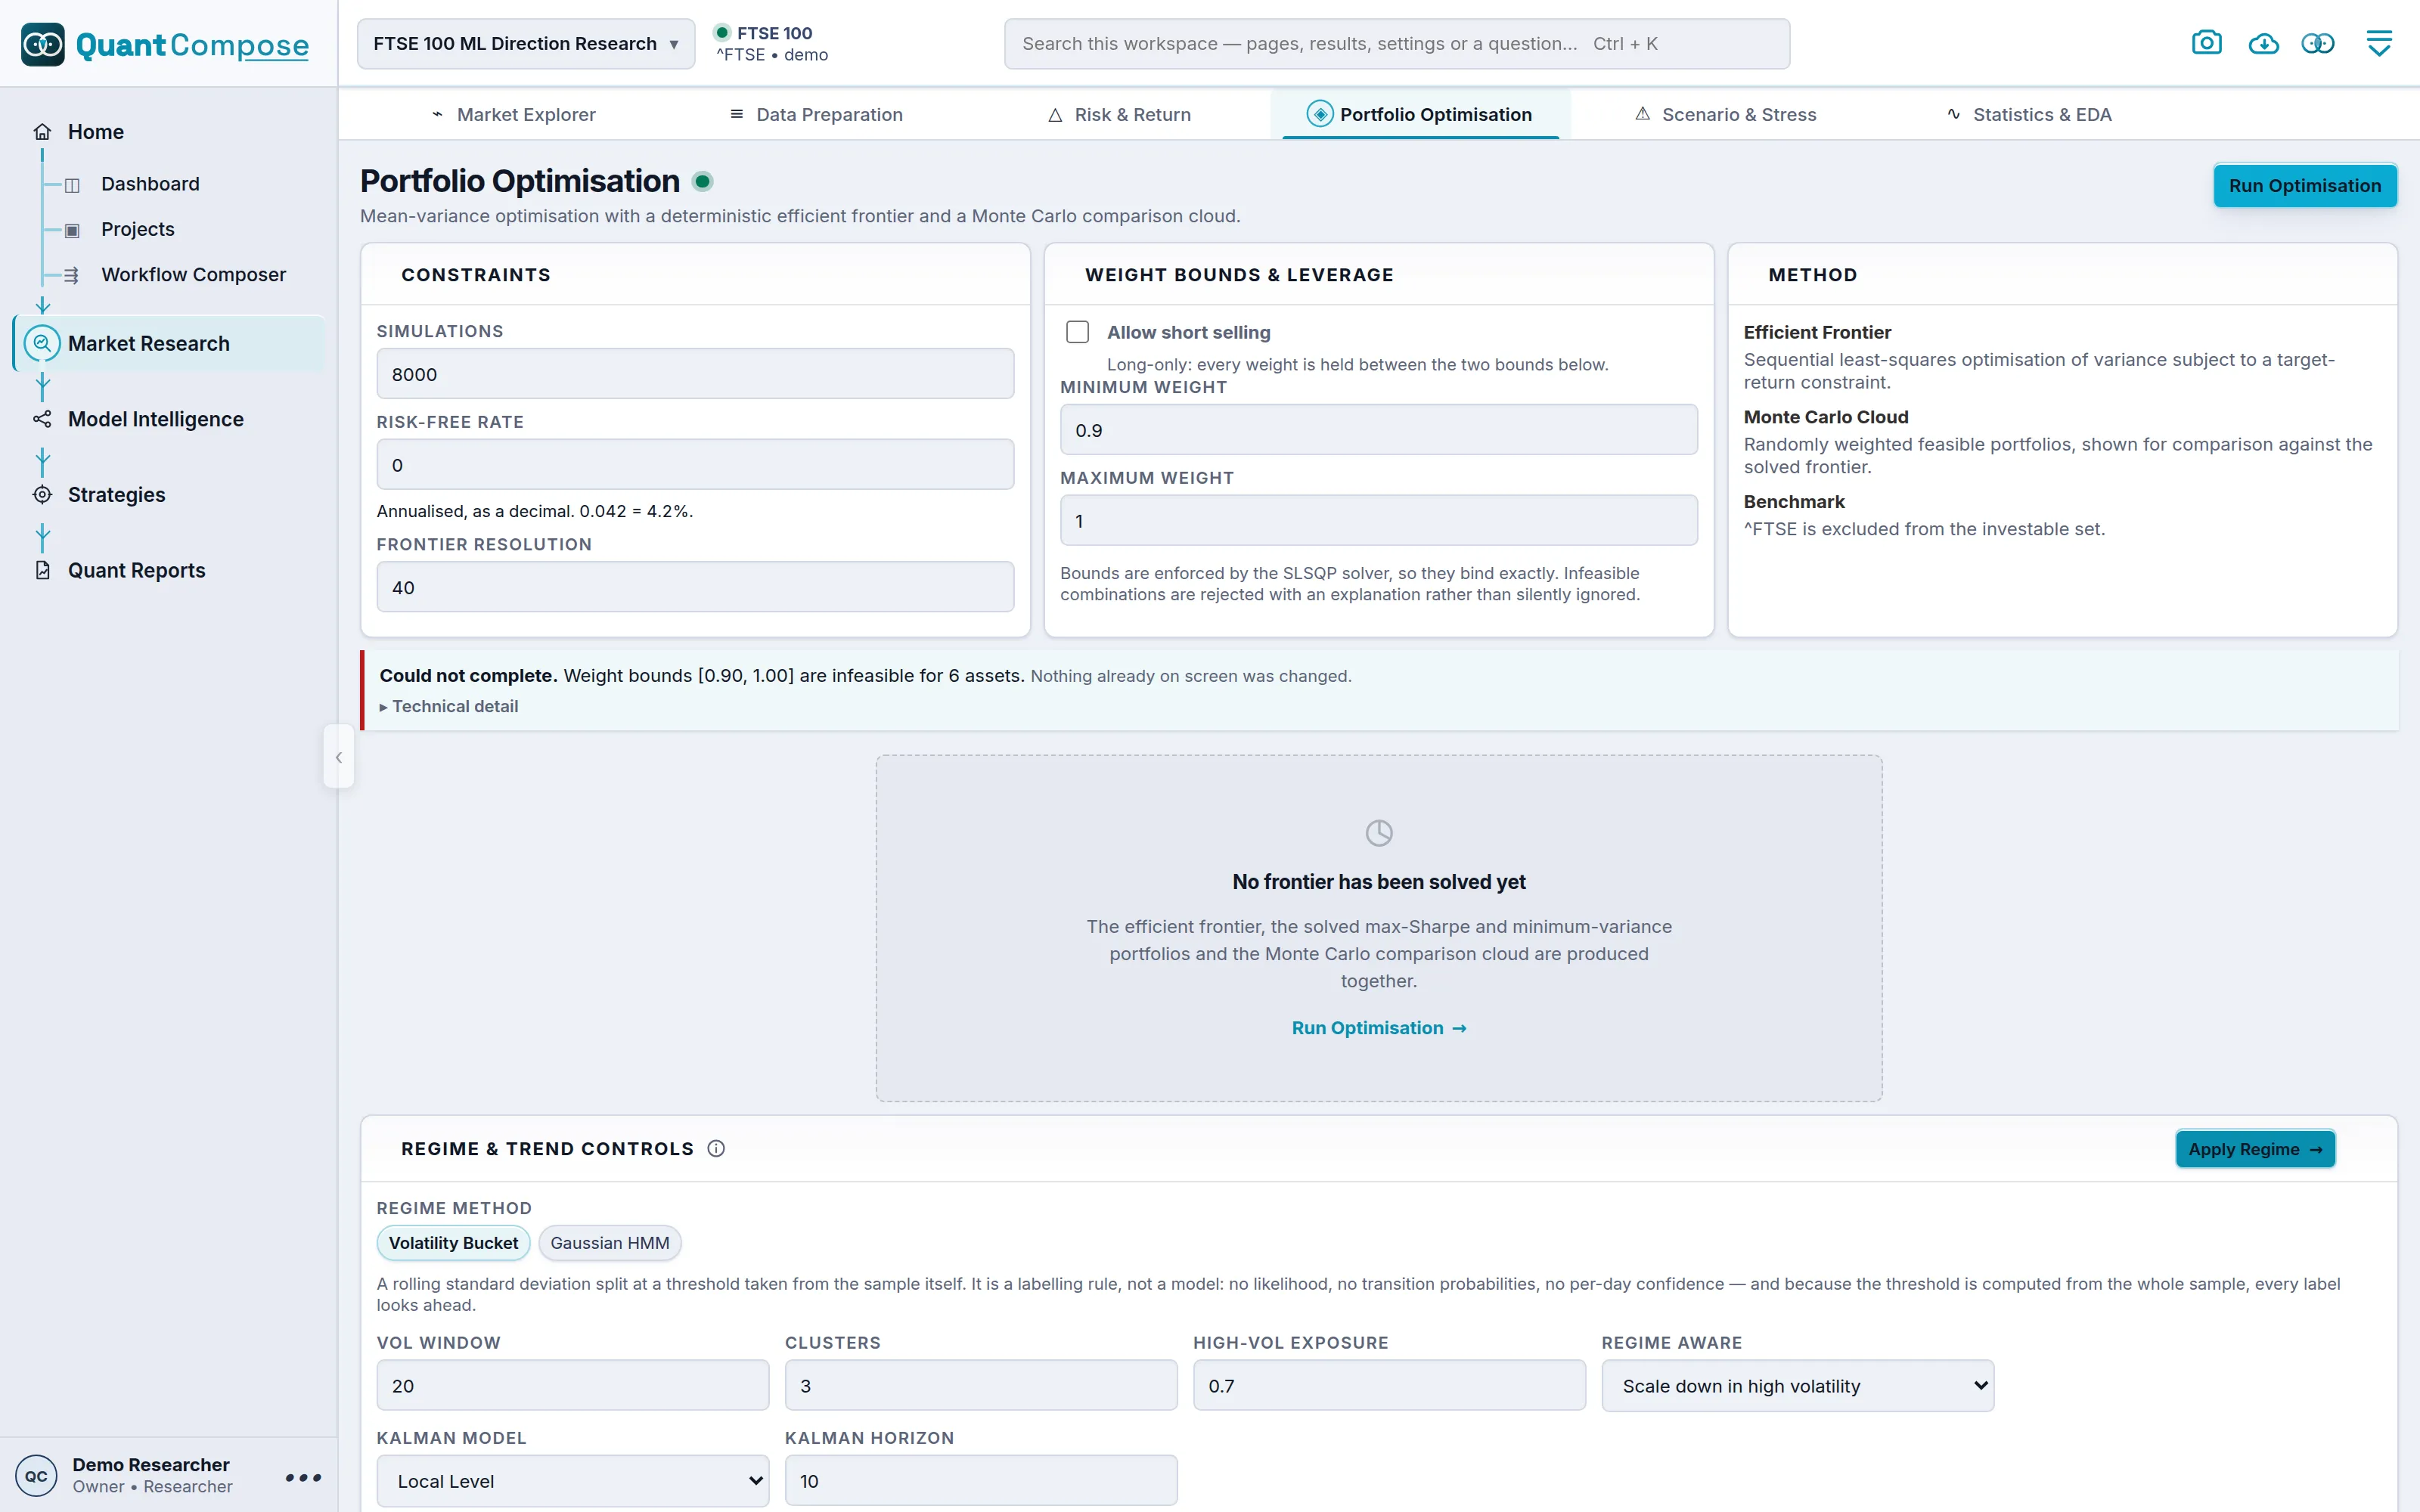Click the Run Optimisation button at top right
2420x1512 pixels.
(x=2304, y=186)
